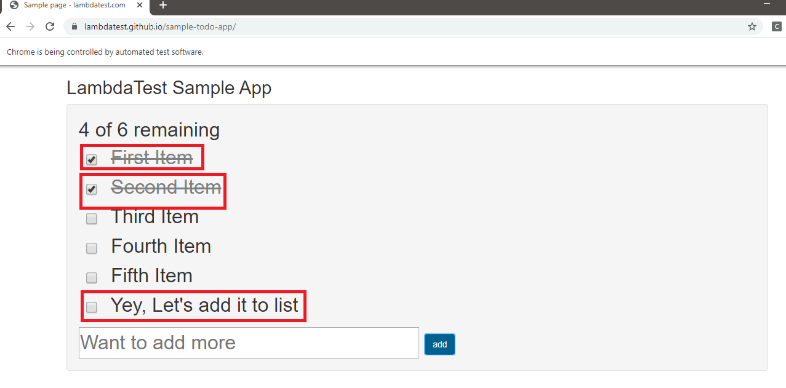This screenshot has width=786, height=388.
Task: Click the LambdaTest Sample App heading
Action: point(169,87)
